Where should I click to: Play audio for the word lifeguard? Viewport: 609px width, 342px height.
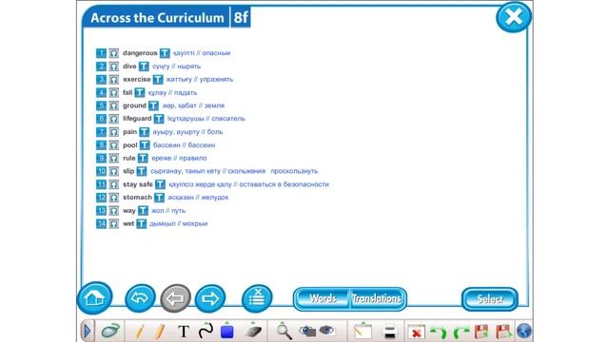(x=113, y=119)
